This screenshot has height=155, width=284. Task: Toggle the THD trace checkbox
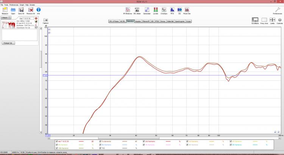tap(99, 148)
